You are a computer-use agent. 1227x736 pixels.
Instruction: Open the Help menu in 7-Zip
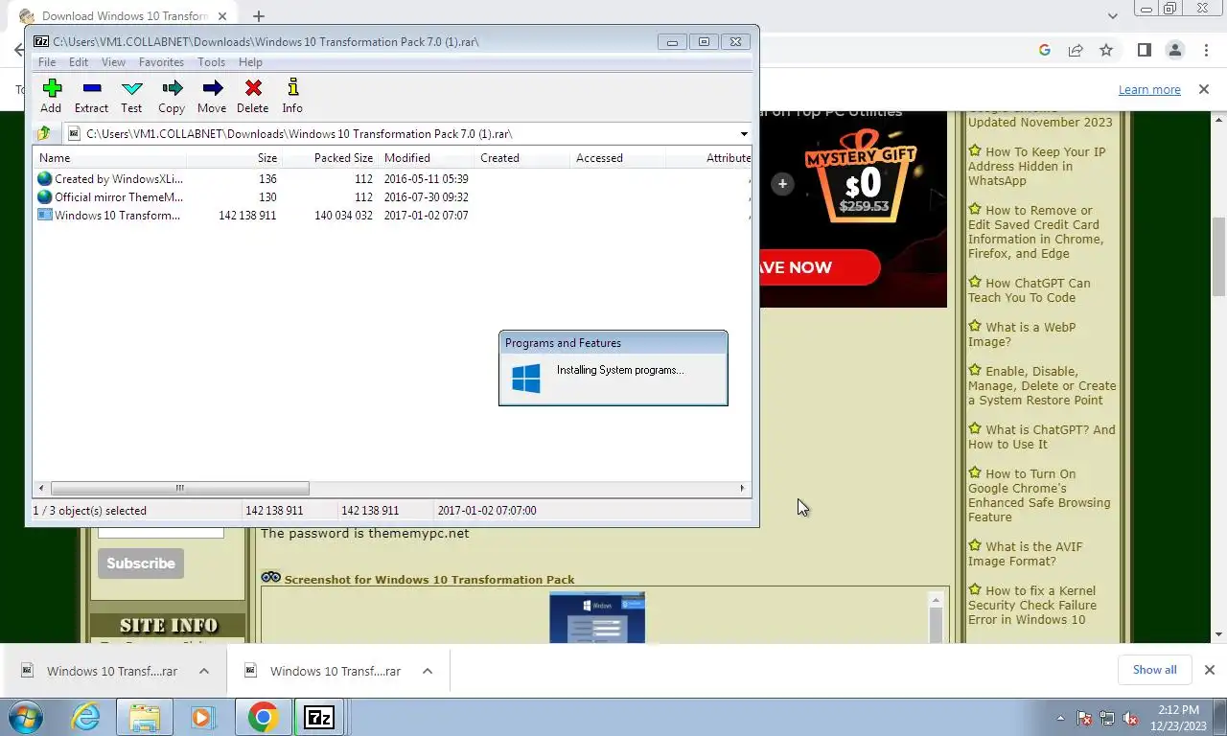(x=250, y=62)
